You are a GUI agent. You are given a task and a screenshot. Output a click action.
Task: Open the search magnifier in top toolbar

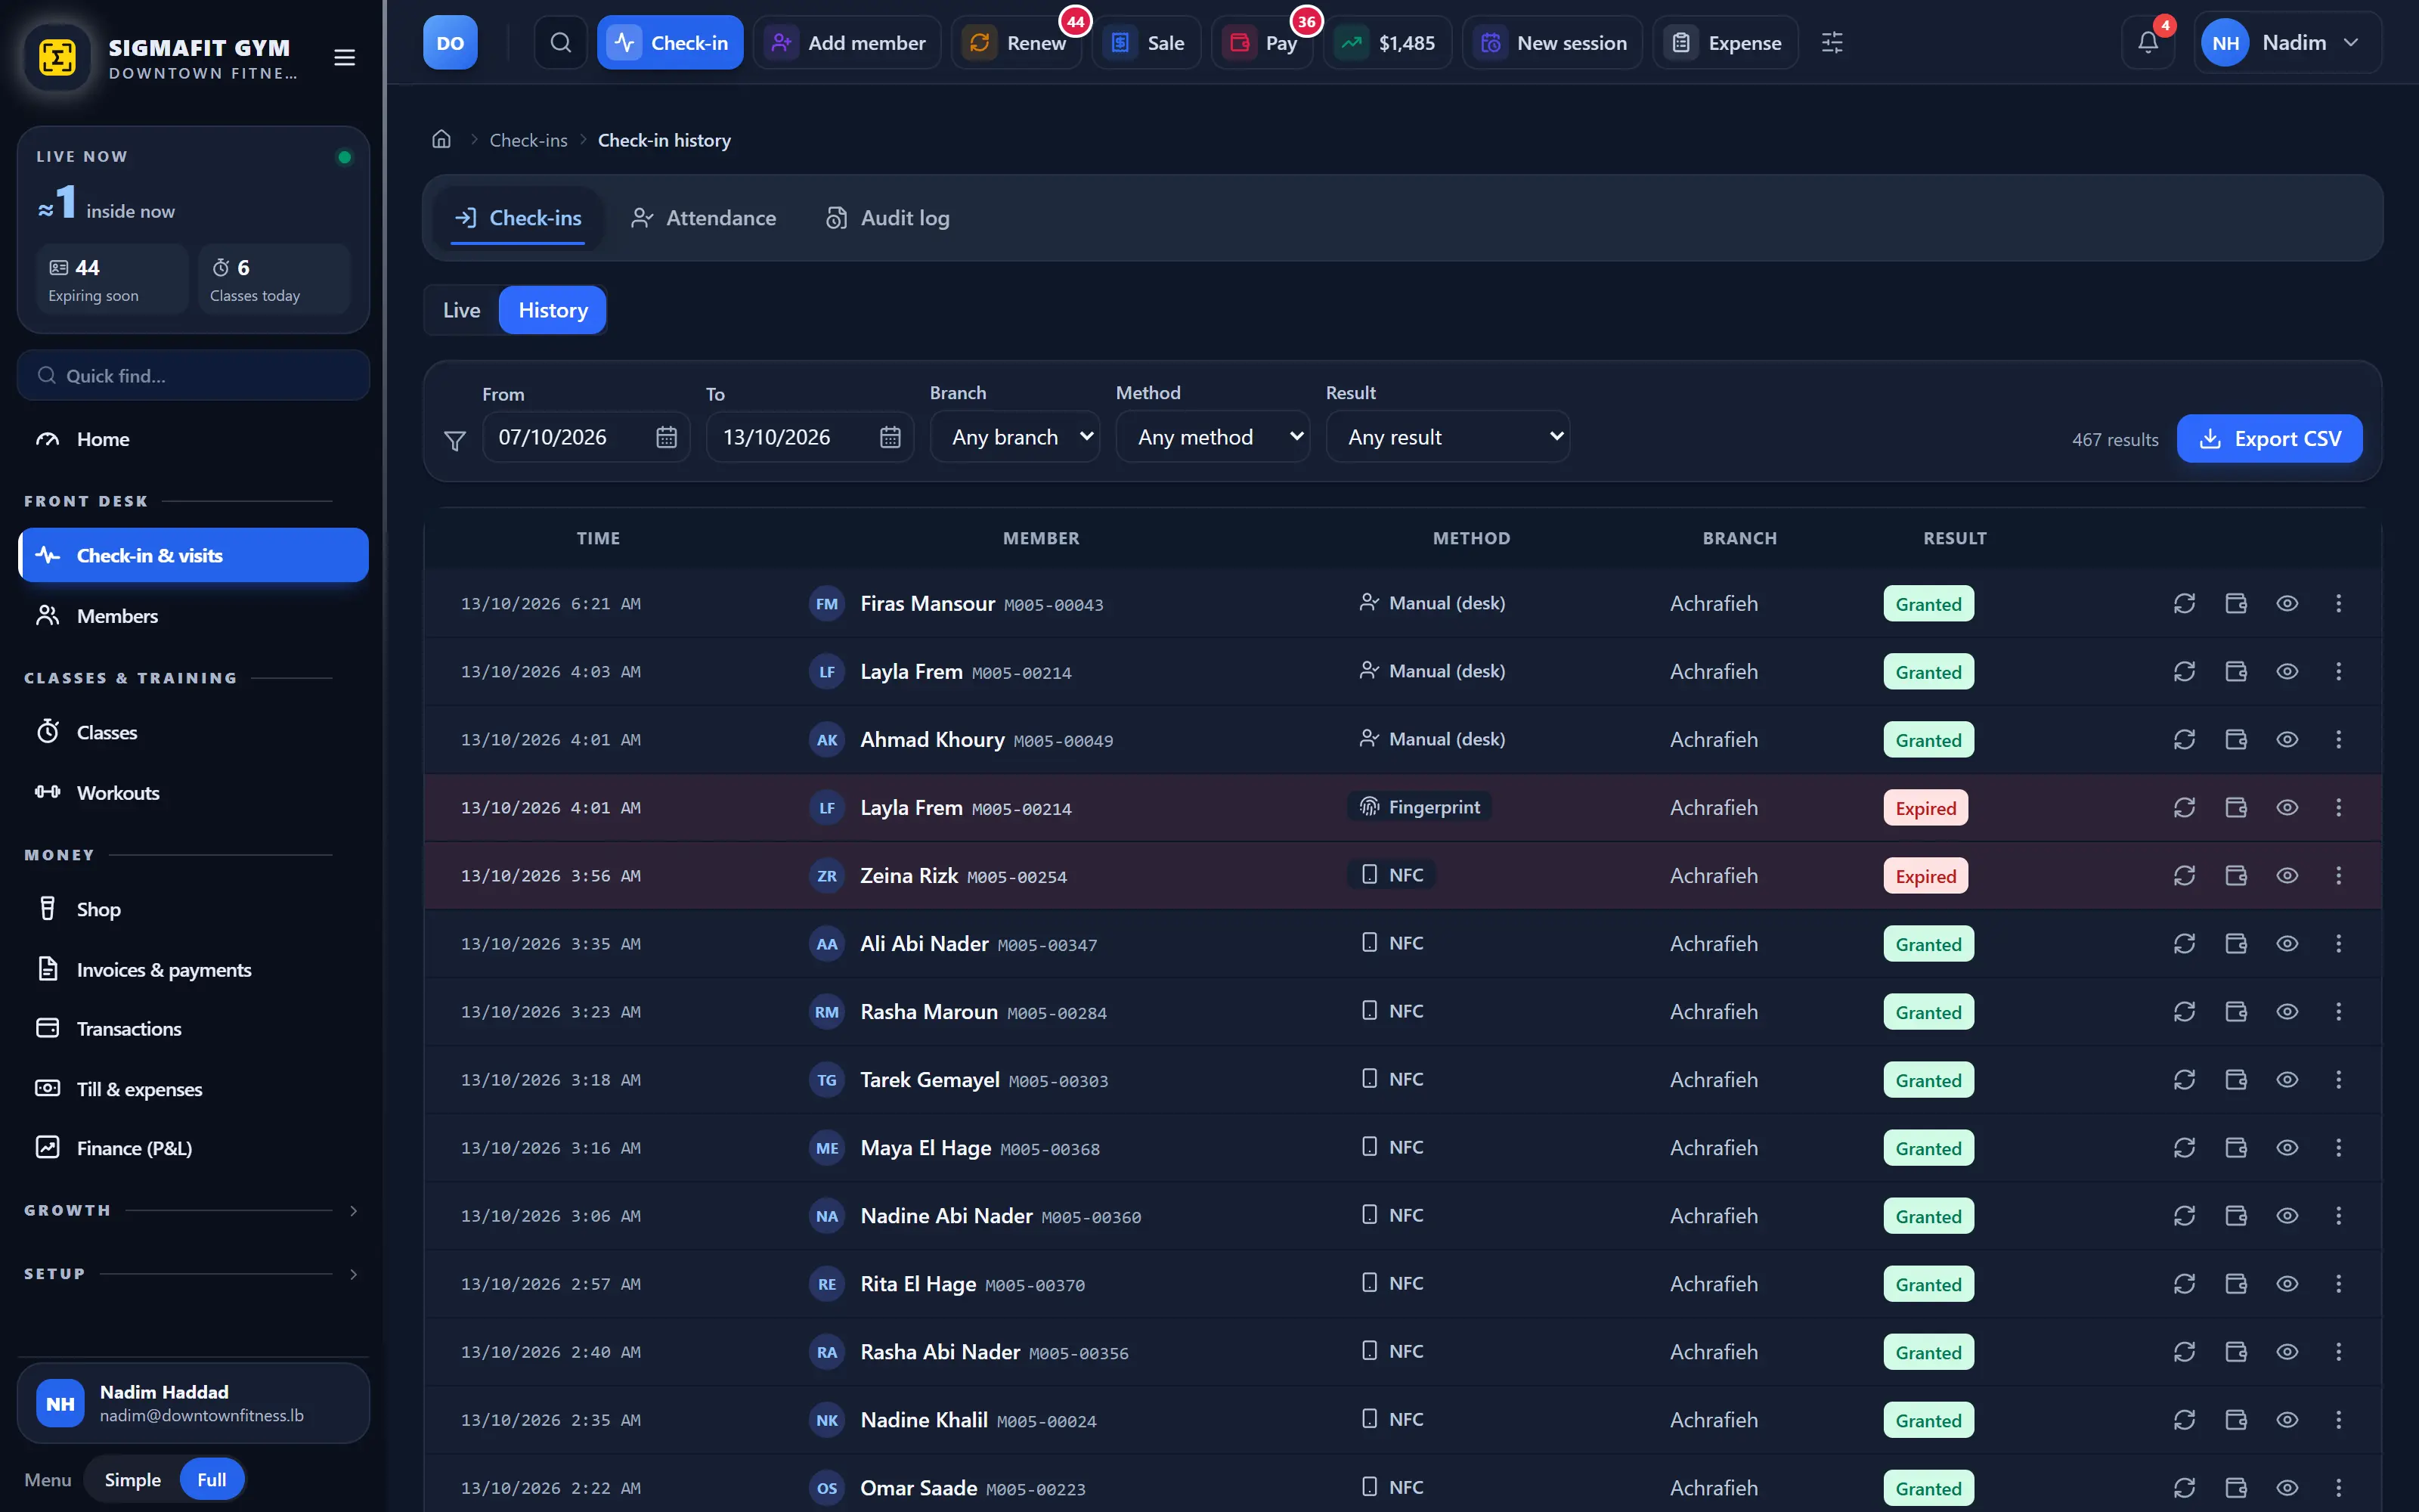(561, 42)
